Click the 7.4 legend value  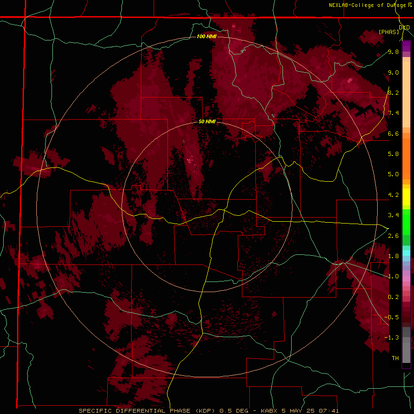point(393,113)
